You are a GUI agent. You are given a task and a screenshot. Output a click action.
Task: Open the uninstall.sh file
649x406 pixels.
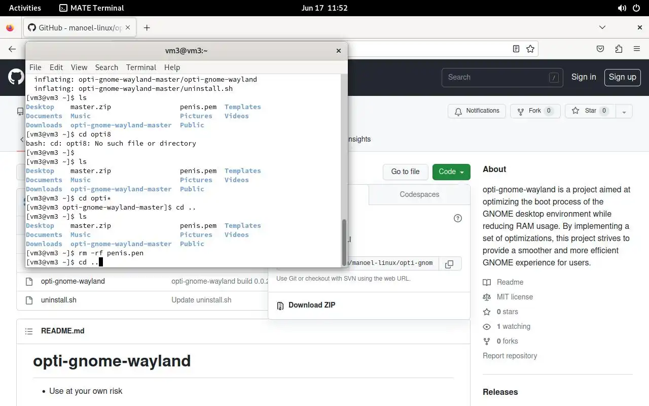(59, 300)
